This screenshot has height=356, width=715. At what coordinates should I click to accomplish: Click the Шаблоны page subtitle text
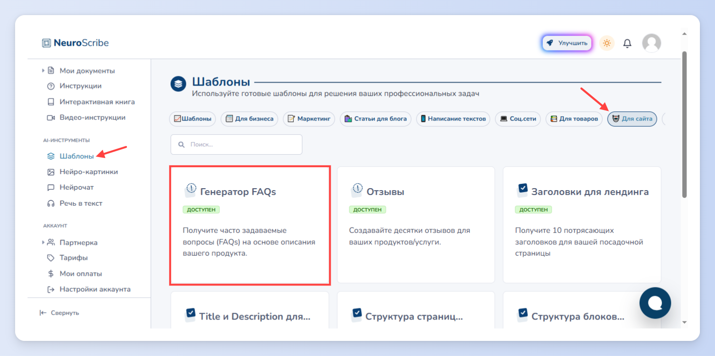[x=336, y=93]
